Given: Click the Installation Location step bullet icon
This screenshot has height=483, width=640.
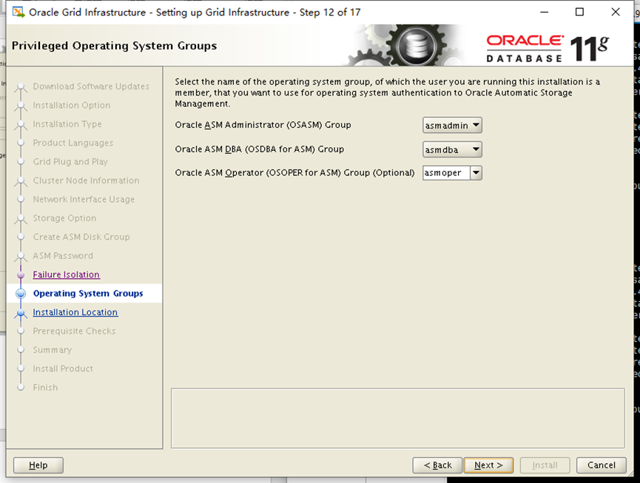Looking at the screenshot, I should pos(21,313).
